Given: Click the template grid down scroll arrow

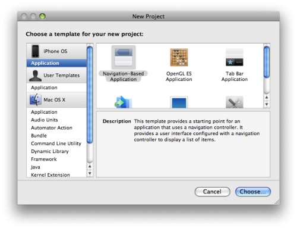Looking at the screenshot, I should (x=267, y=104).
